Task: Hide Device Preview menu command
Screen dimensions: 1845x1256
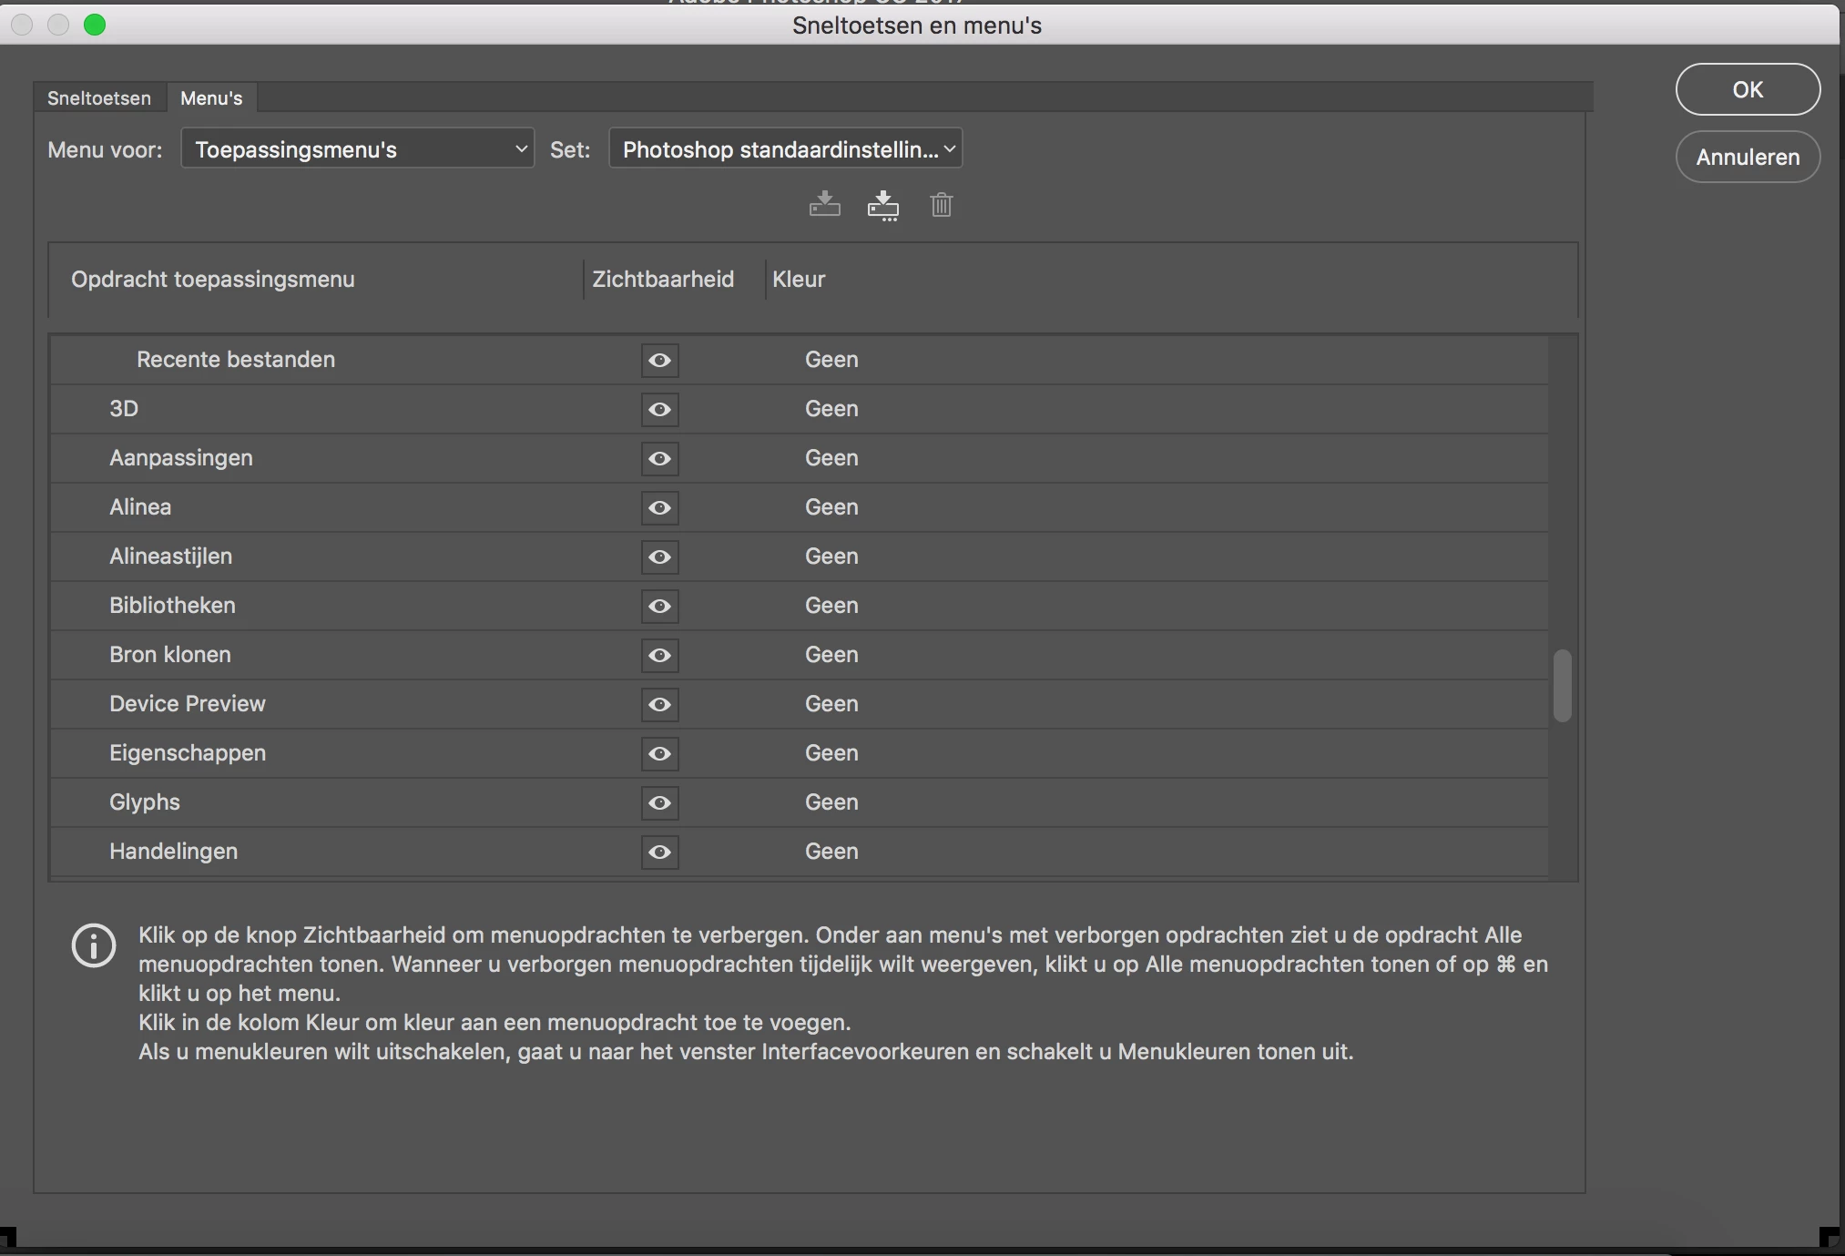Action: tap(659, 705)
